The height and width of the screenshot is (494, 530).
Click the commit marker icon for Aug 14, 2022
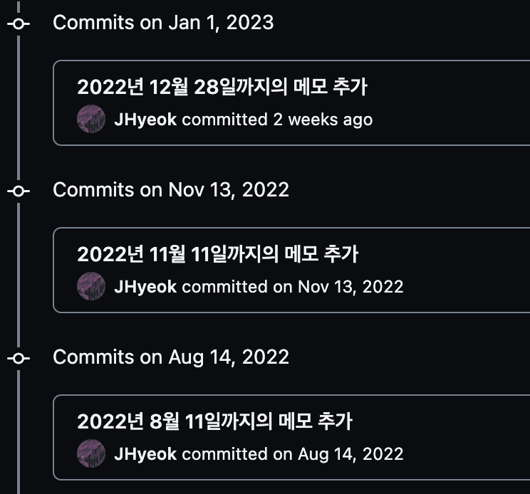[19, 358]
